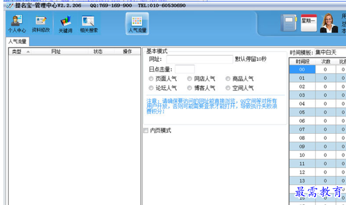Select 人气流量 toolbar icon
Screen dimensions: 346x205
pos(137,23)
